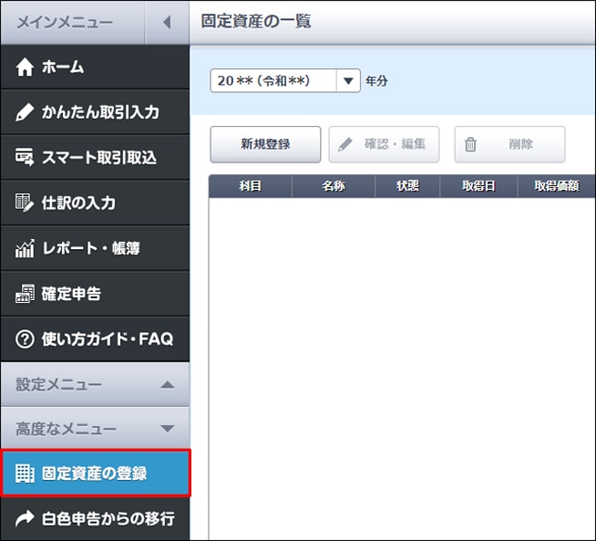The height and width of the screenshot is (541, 596).
Task: Open the year selection dropdown
Action: click(x=285, y=80)
